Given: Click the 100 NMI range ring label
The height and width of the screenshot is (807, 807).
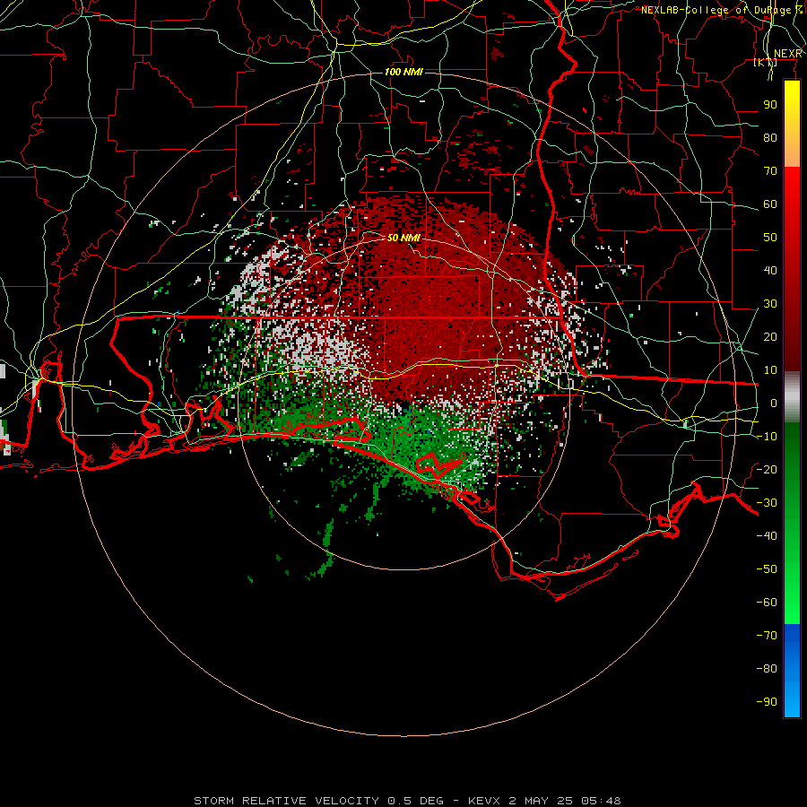Looking at the screenshot, I should coord(403,72).
